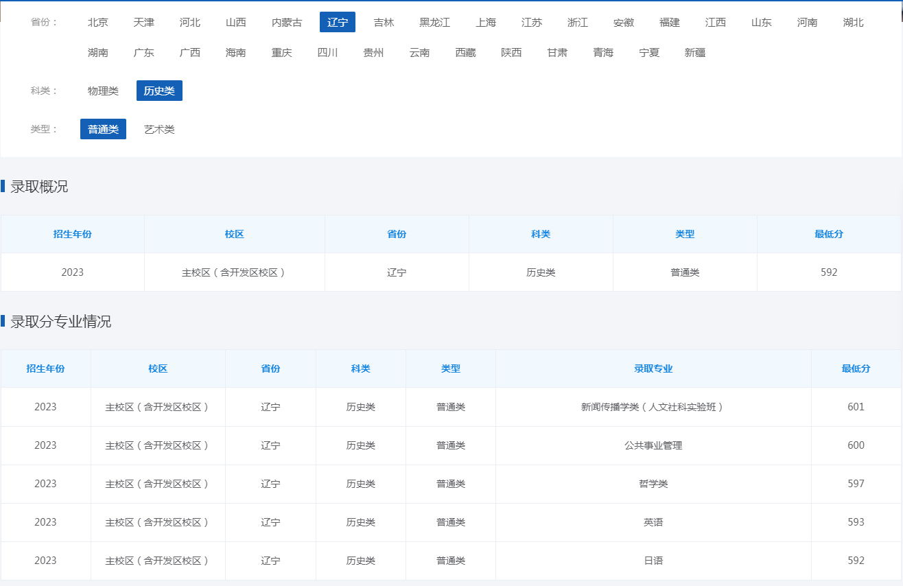The height and width of the screenshot is (586, 903).
Task: Select 江西 province filter
Action: pos(716,23)
